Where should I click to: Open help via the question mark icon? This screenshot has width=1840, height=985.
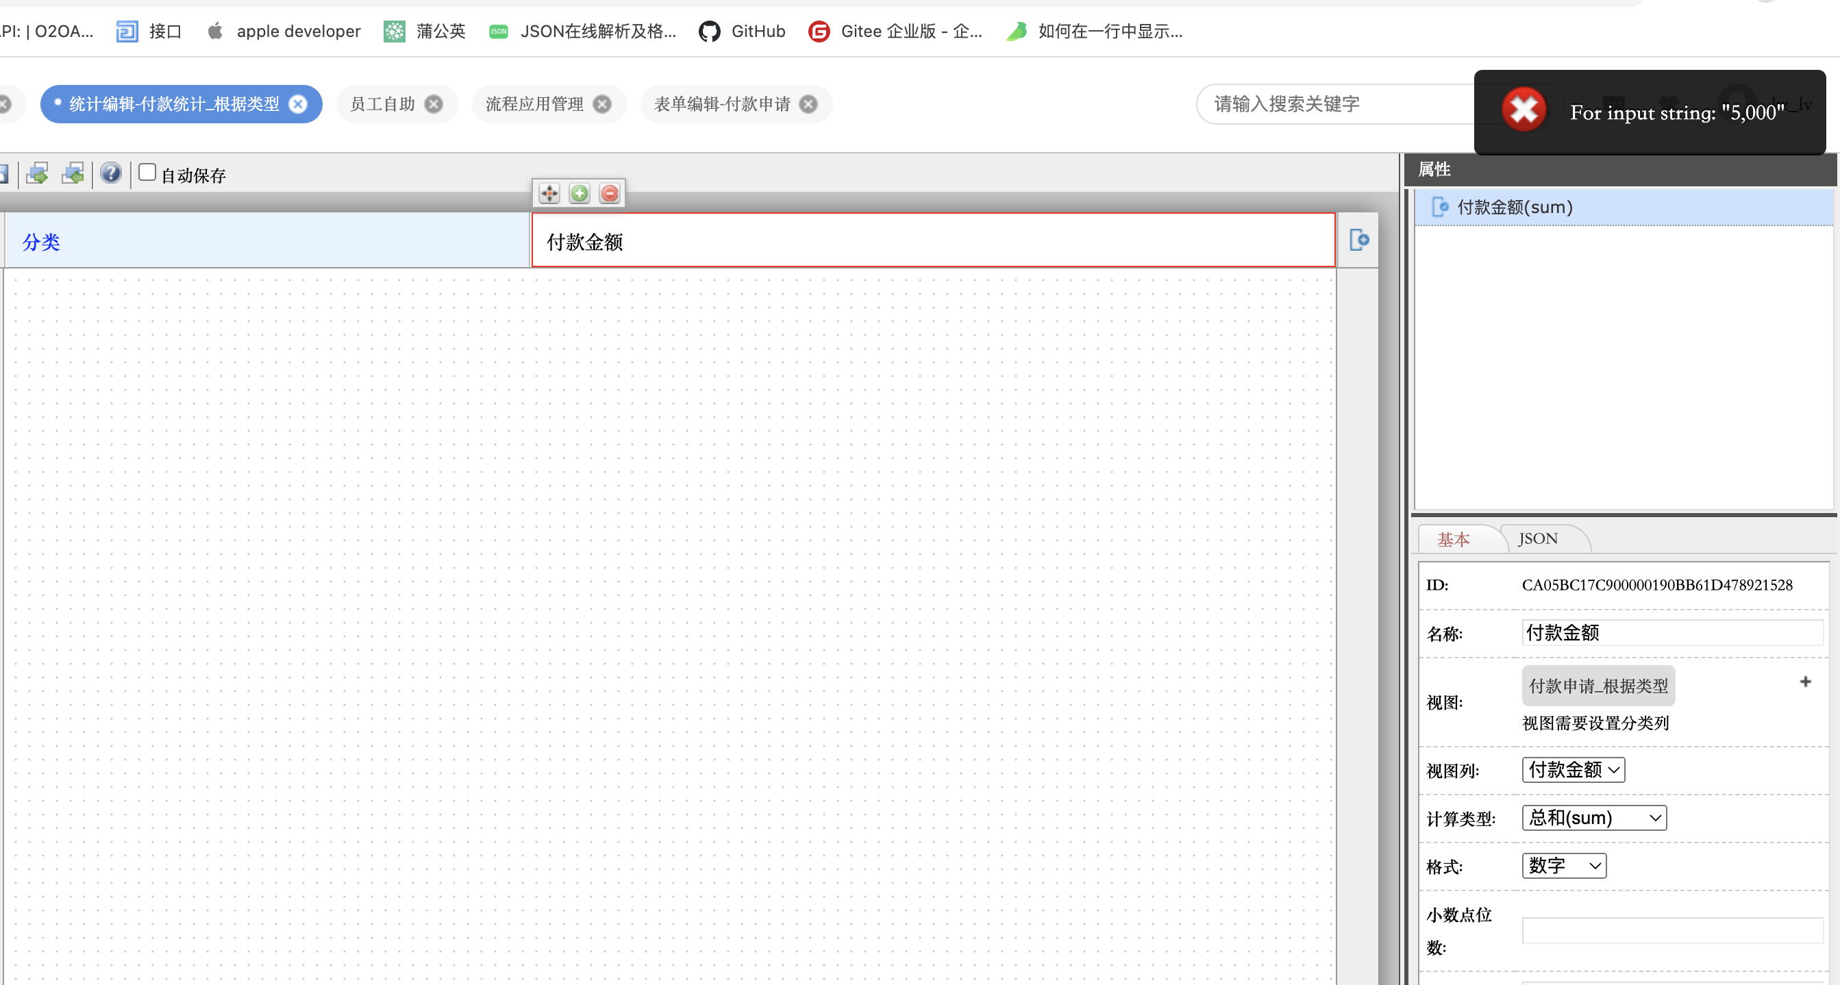[x=111, y=173]
